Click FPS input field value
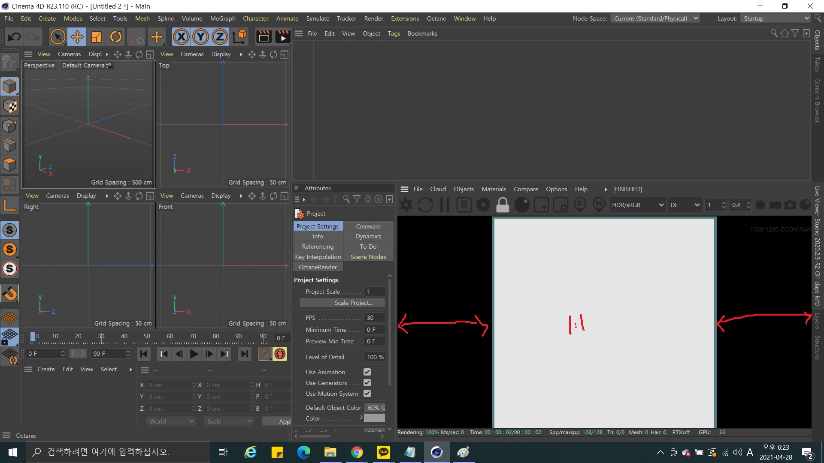The image size is (824, 463). [x=373, y=317]
